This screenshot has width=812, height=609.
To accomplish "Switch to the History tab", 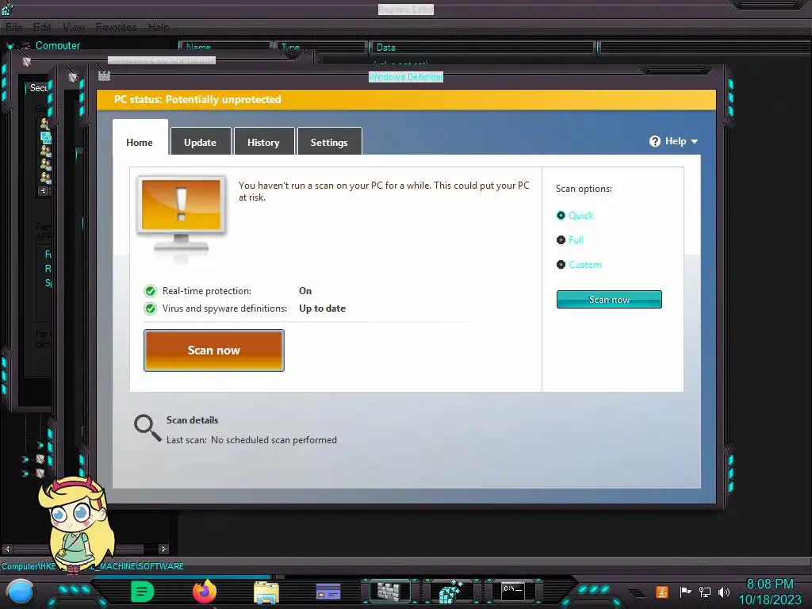I will [x=263, y=142].
